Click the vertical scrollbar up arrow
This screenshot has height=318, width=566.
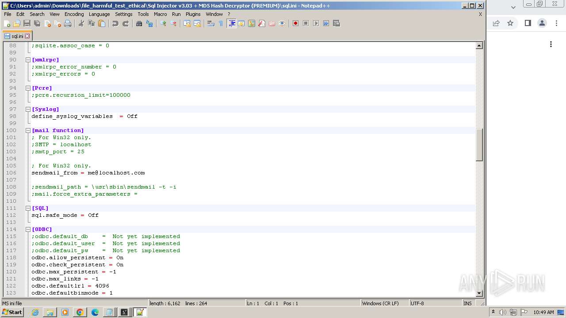479,45
